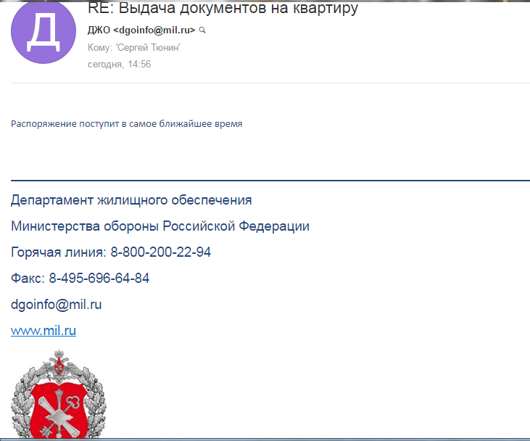
Task: Click the 'Горячая линия:' label text
Action: 59,252
